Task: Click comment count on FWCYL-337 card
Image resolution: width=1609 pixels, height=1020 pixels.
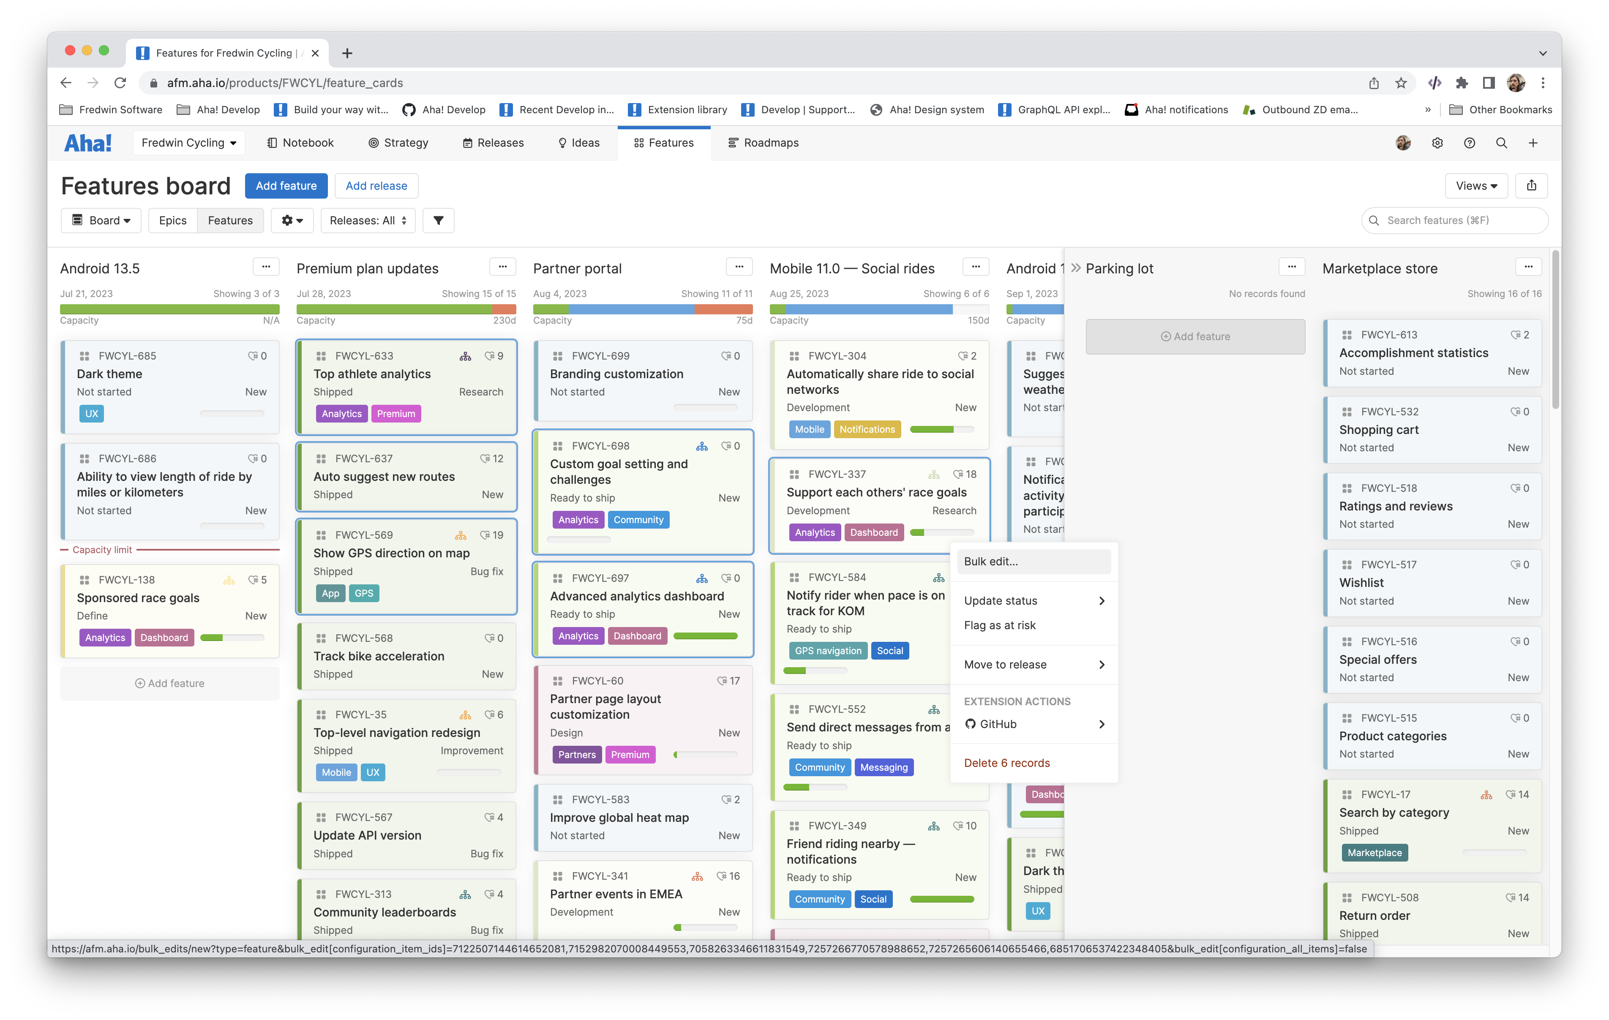Action: pyautogui.click(x=965, y=475)
